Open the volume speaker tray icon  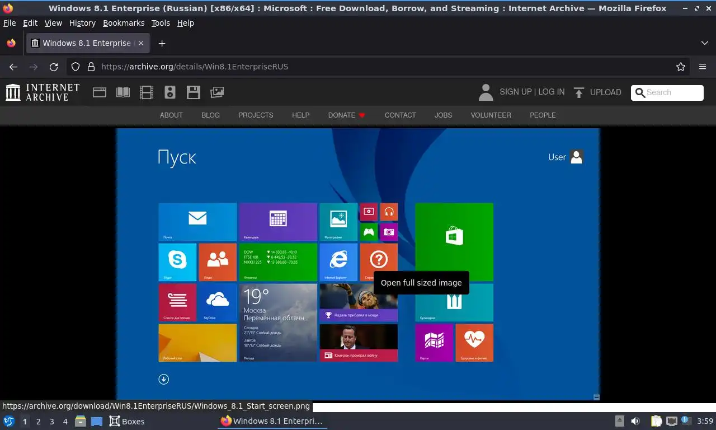point(635,421)
